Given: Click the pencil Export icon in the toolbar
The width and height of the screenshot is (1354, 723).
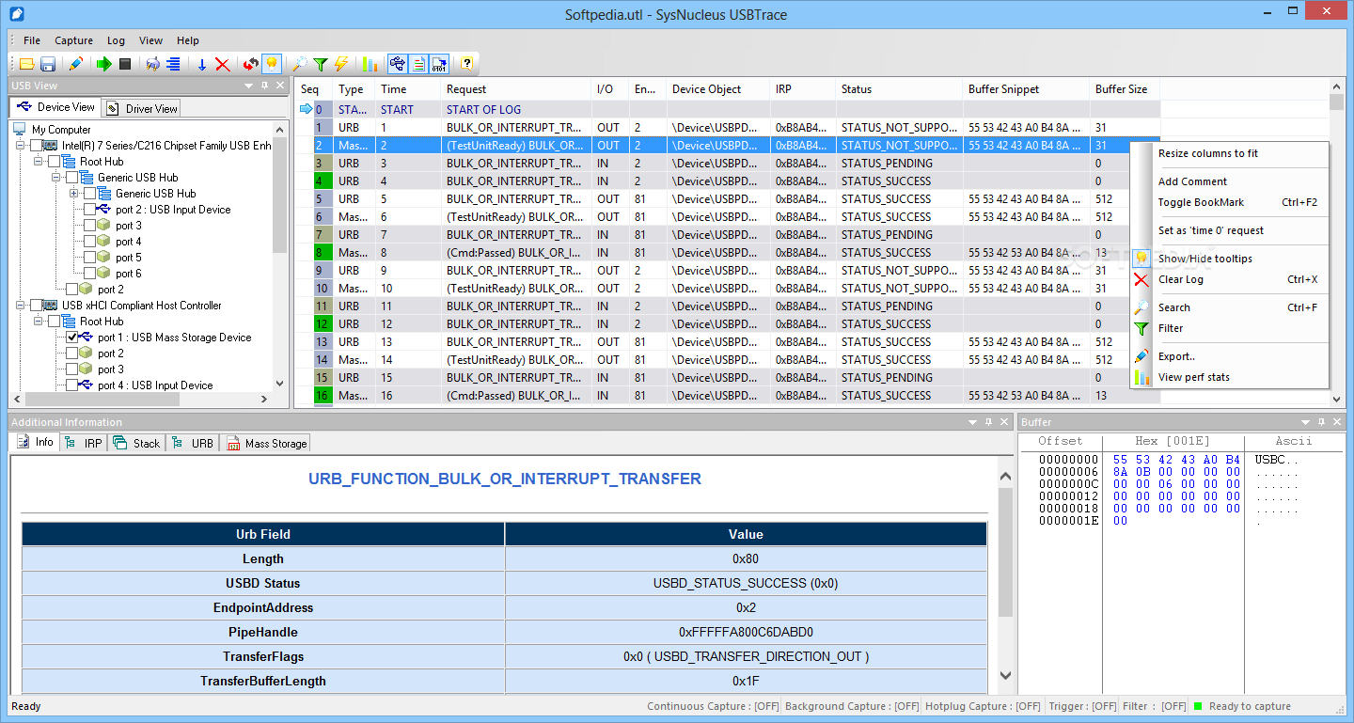Looking at the screenshot, I should pyautogui.click(x=76, y=64).
